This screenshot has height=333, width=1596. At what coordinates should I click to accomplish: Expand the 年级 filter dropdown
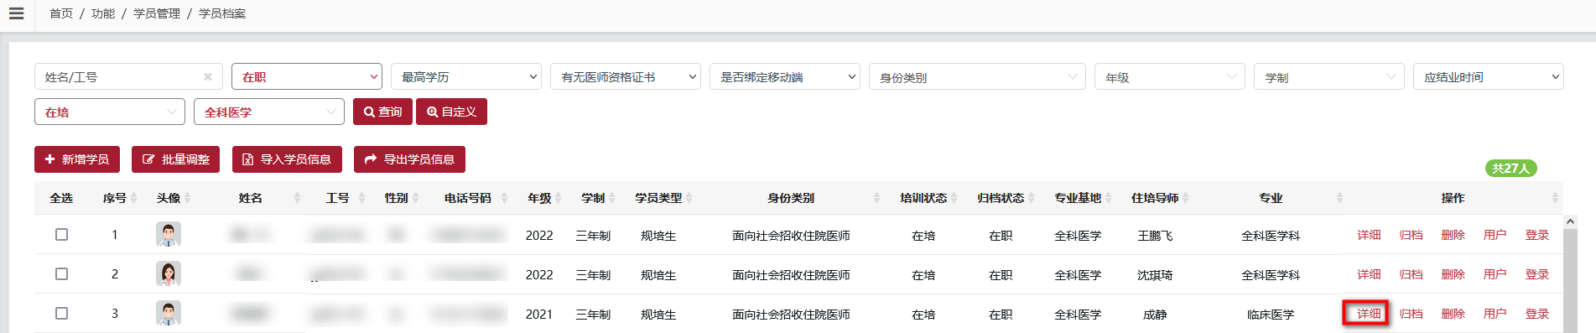pos(1170,77)
